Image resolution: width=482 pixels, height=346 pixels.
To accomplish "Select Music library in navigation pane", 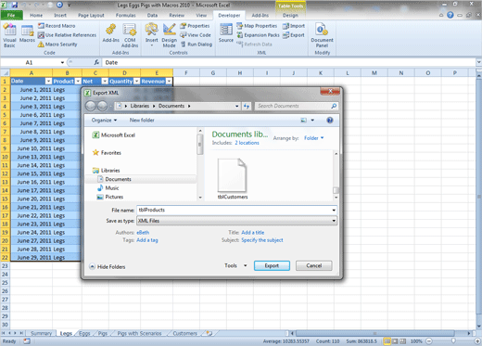I will pyautogui.click(x=108, y=188).
